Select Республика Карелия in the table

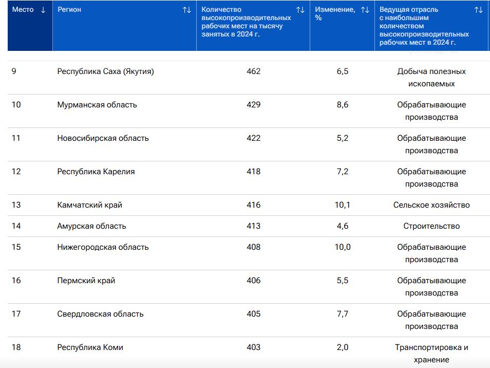pos(96,172)
